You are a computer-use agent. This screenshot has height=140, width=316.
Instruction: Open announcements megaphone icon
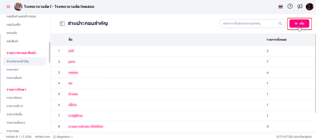(x=300, y=7)
